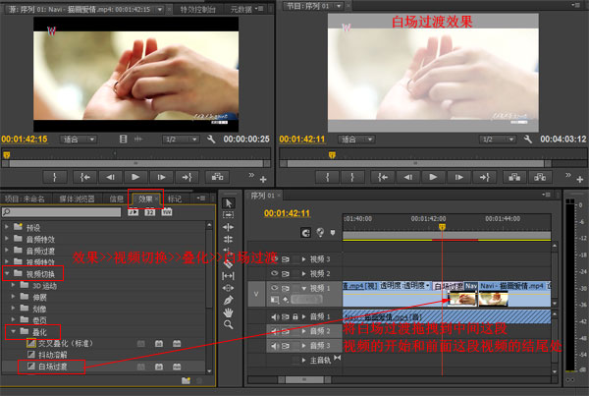This screenshot has width=589, height=396.
Task: Open program monitor 1/2 resolution dropdown
Action: pyautogui.click(x=498, y=140)
